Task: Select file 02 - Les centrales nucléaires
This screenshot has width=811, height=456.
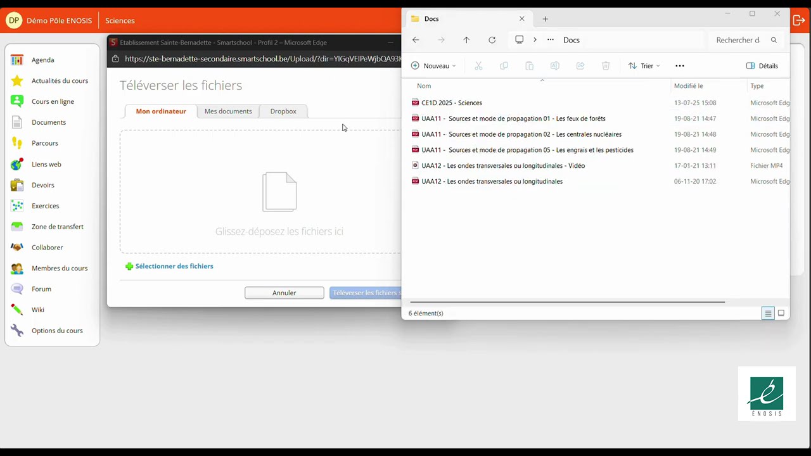Action: point(521,134)
